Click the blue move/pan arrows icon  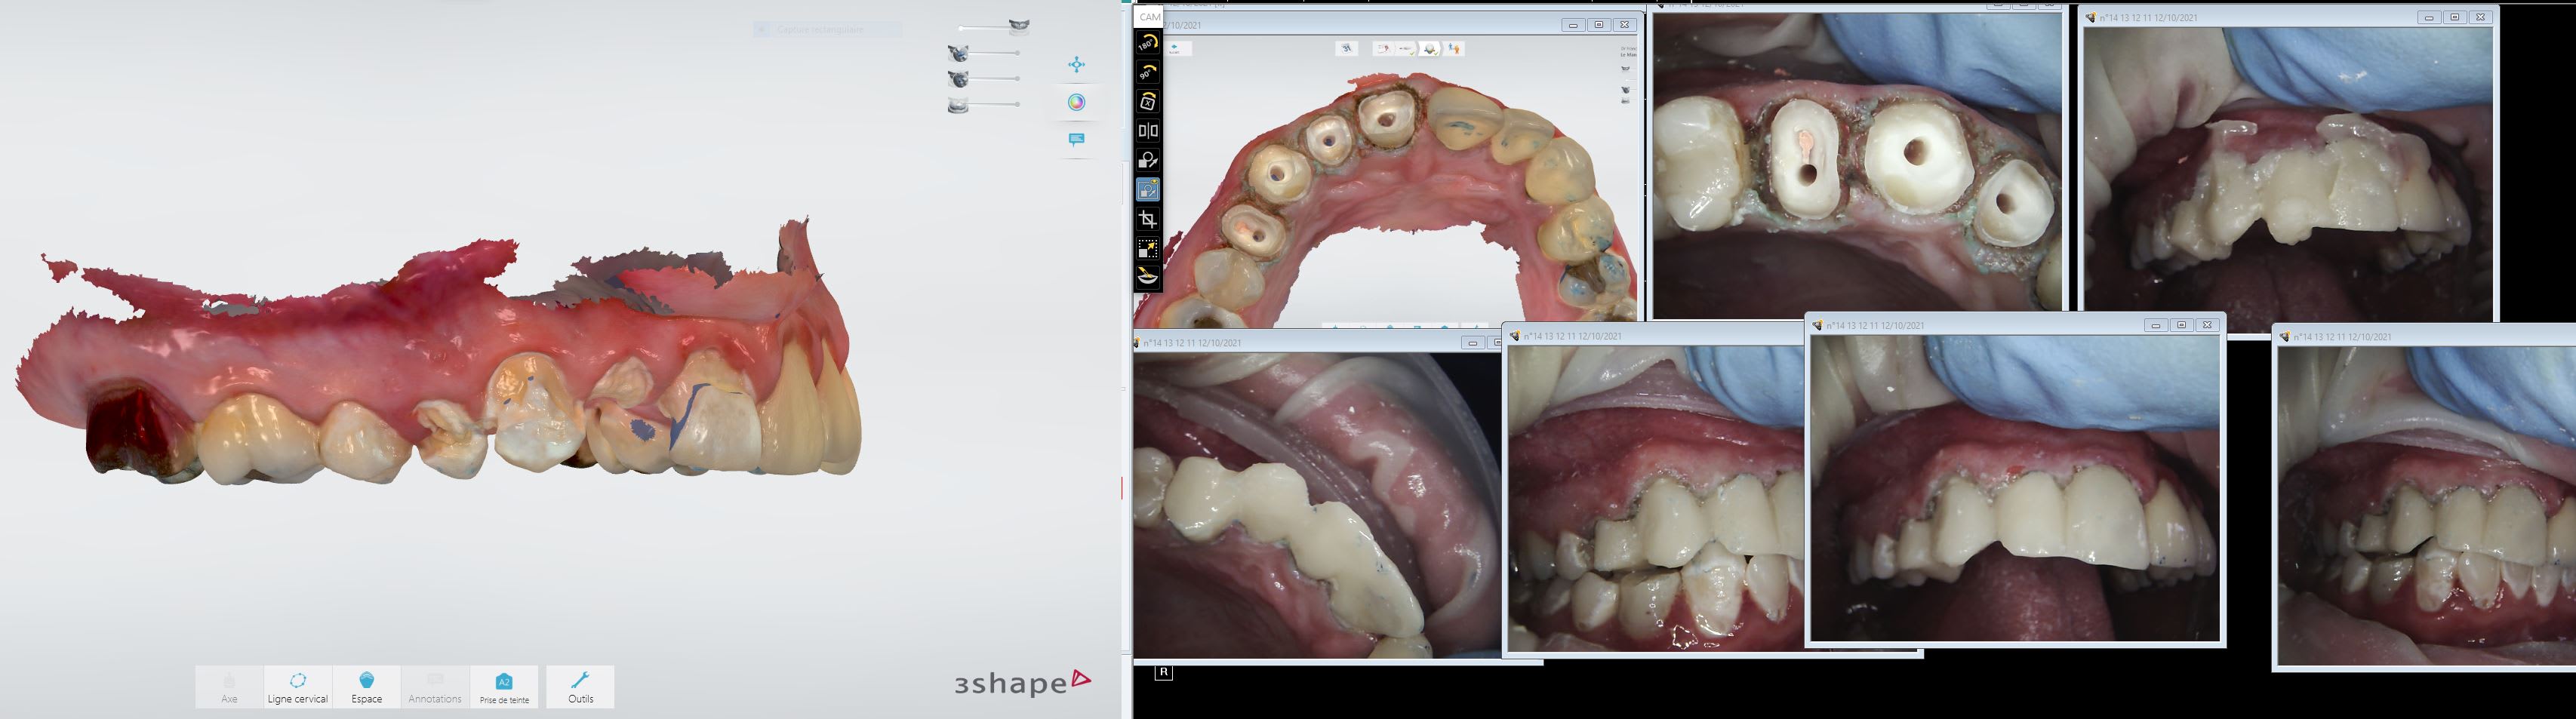tap(1076, 65)
